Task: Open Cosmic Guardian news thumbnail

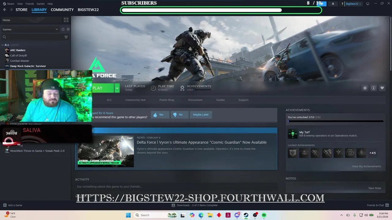Action: [x=106, y=152]
